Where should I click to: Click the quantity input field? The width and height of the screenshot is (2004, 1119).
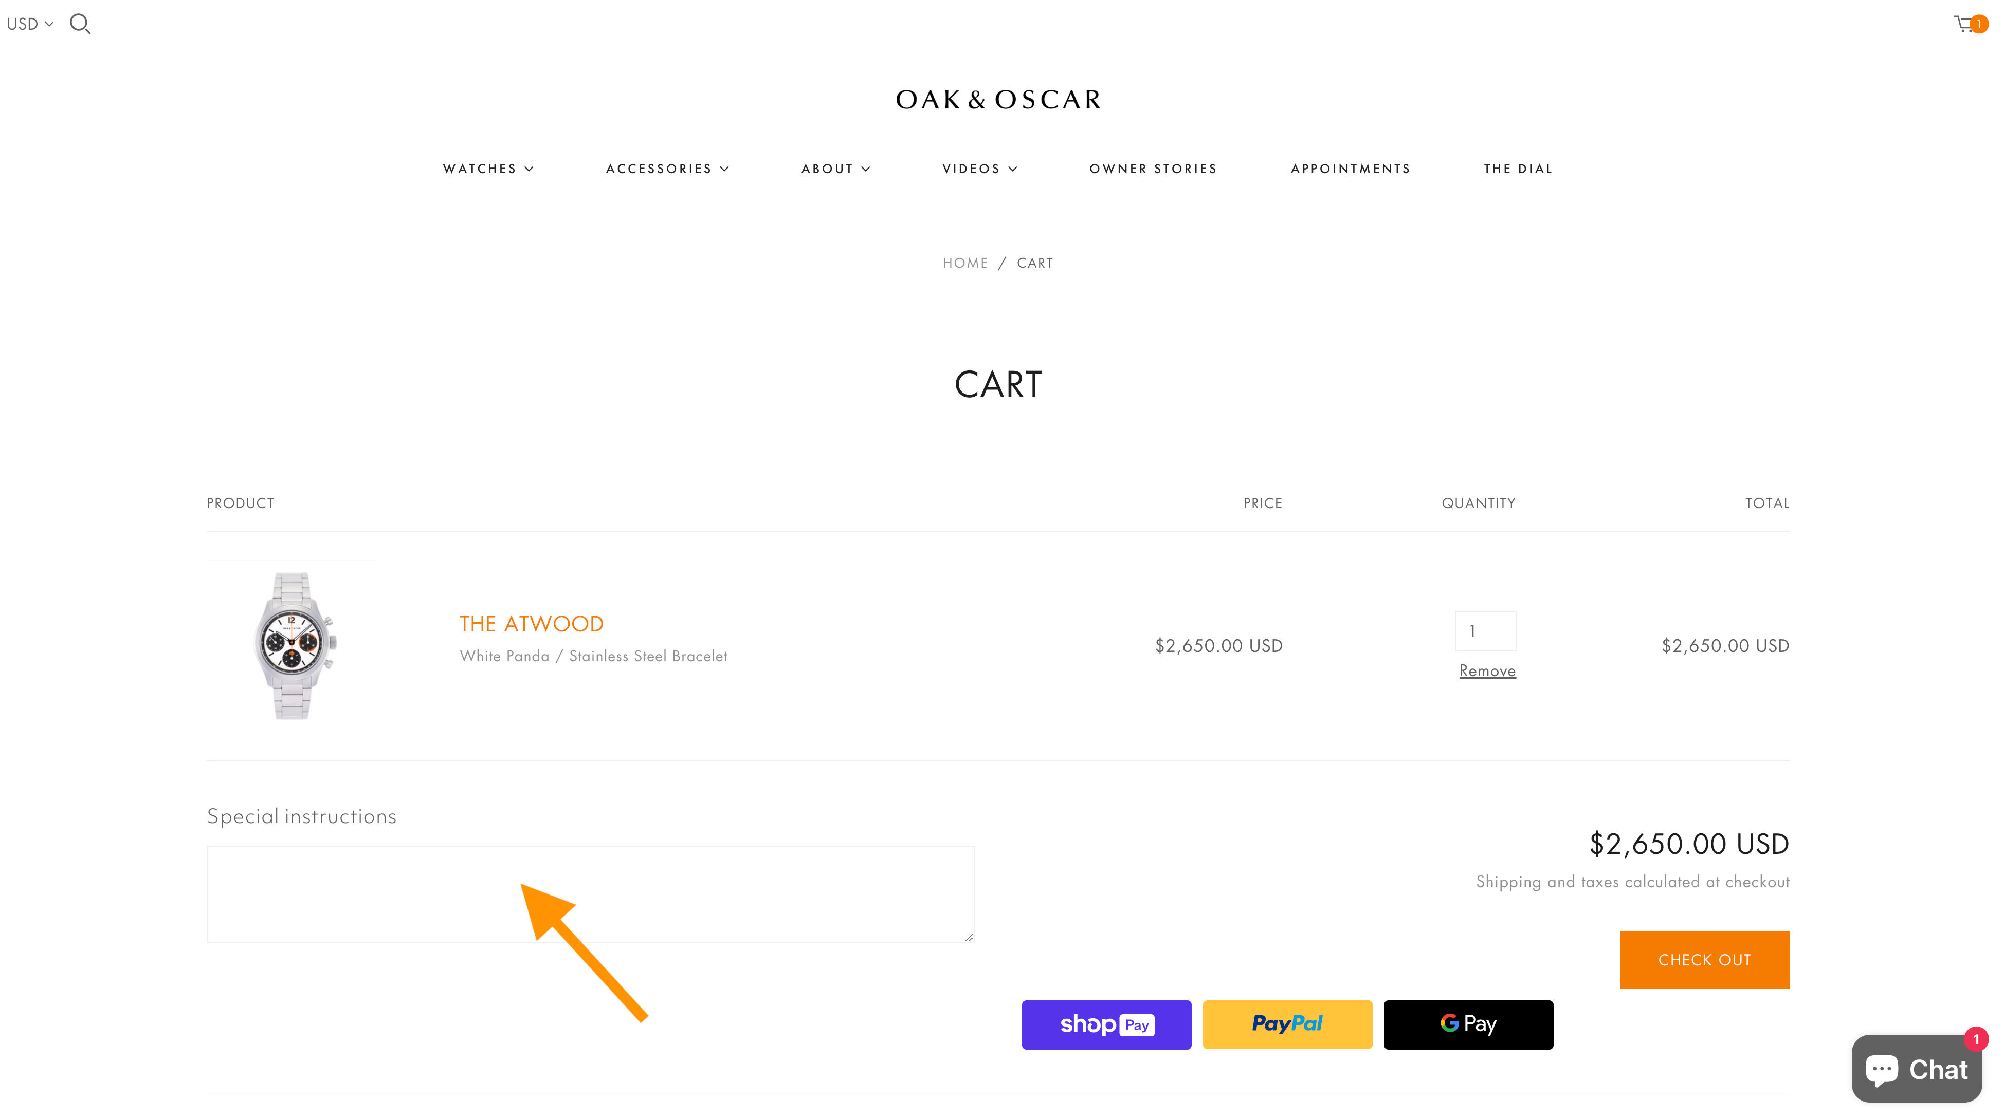click(1485, 630)
